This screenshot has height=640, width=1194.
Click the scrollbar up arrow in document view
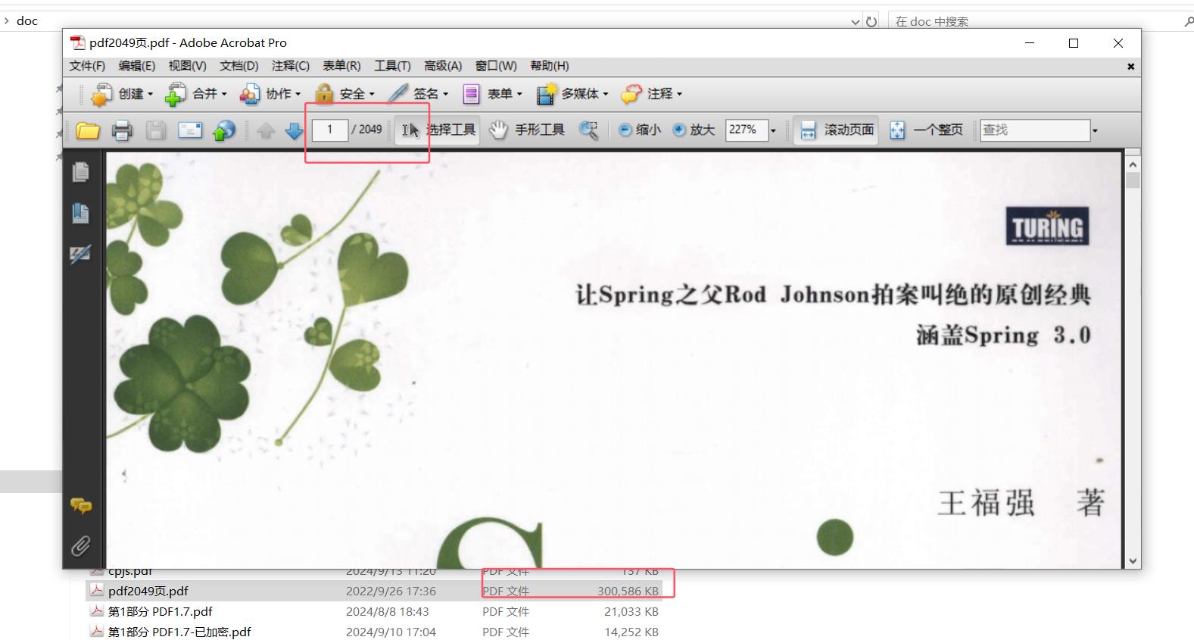(1133, 164)
